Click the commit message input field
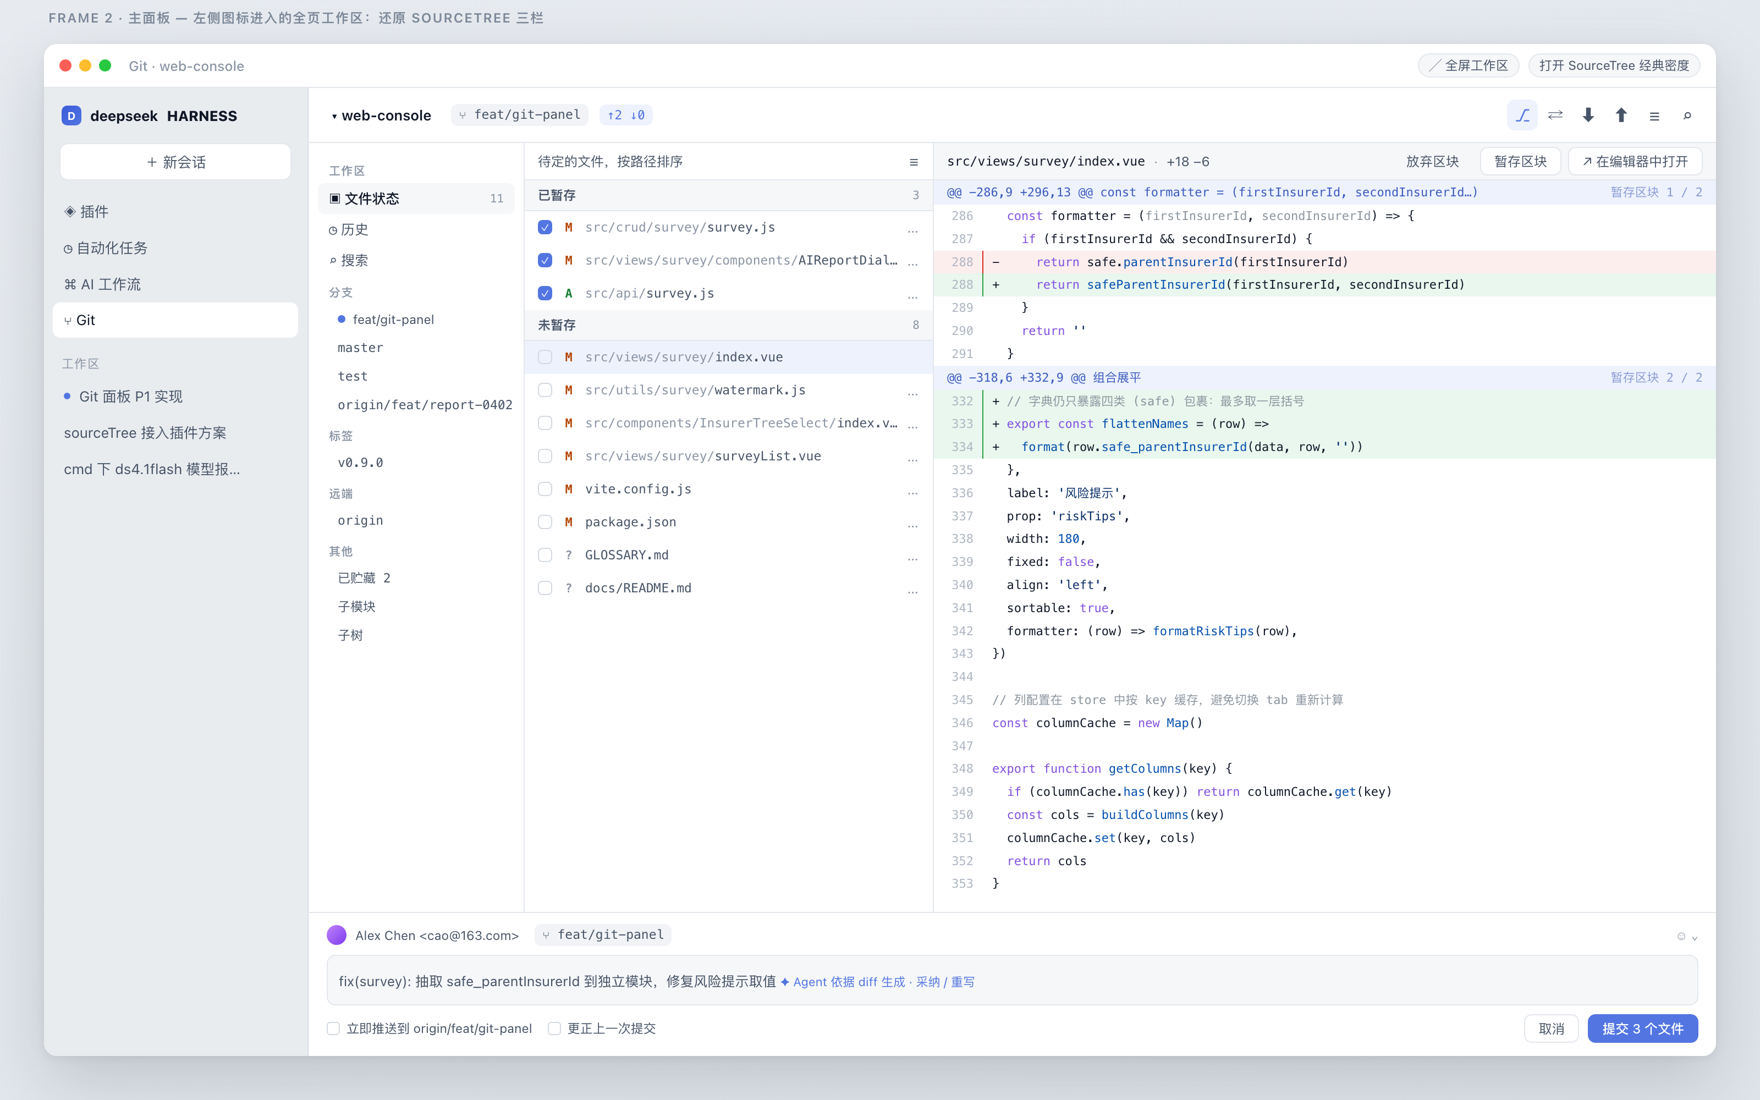The width and height of the screenshot is (1760, 1100). (x=1013, y=981)
